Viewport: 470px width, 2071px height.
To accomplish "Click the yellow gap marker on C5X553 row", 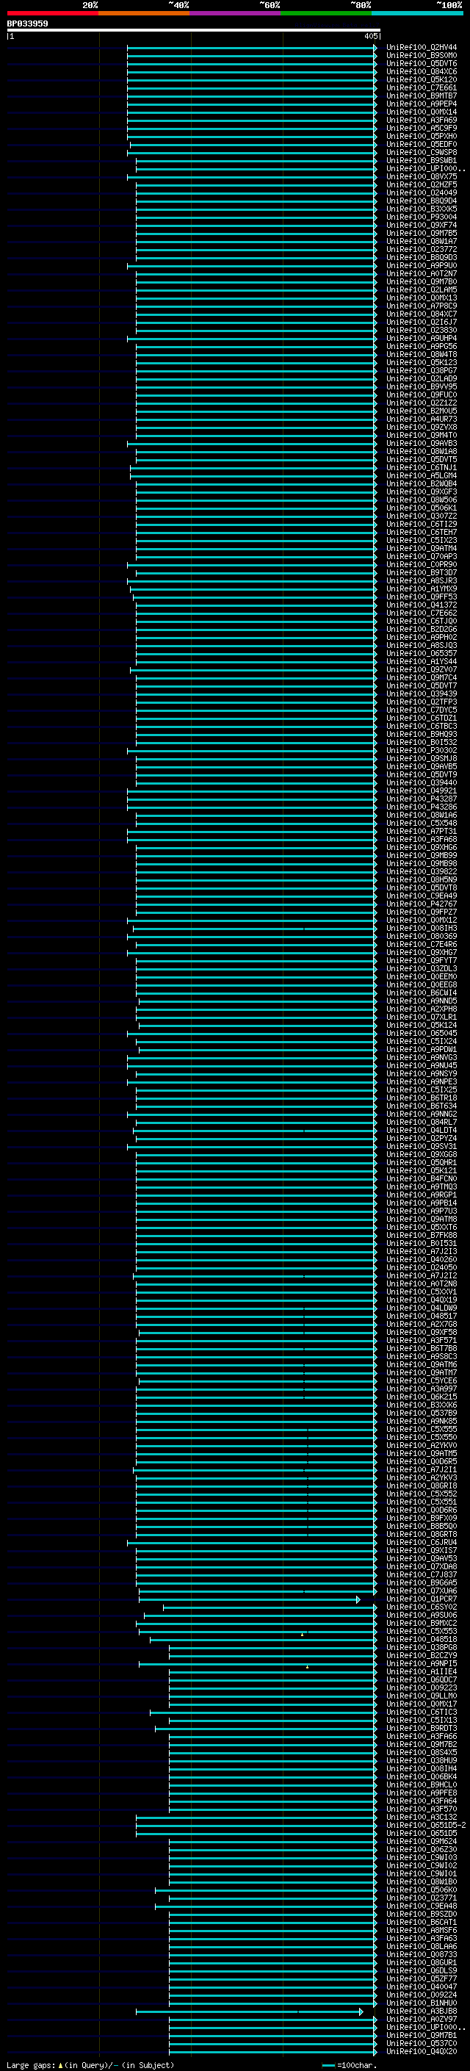I will (302, 1634).
